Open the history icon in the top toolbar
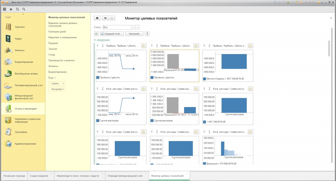This screenshot has width=336, height=181. coord(17,9)
